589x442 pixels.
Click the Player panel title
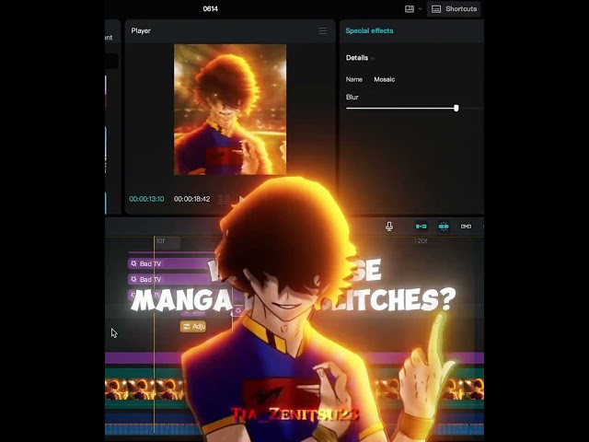(141, 30)
